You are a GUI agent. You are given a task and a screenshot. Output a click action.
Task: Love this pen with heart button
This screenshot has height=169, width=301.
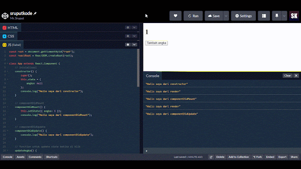[175, 16]
